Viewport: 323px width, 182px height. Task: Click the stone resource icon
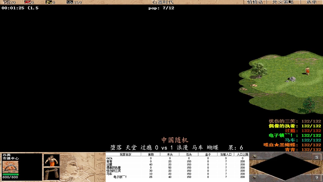point(70,2)
